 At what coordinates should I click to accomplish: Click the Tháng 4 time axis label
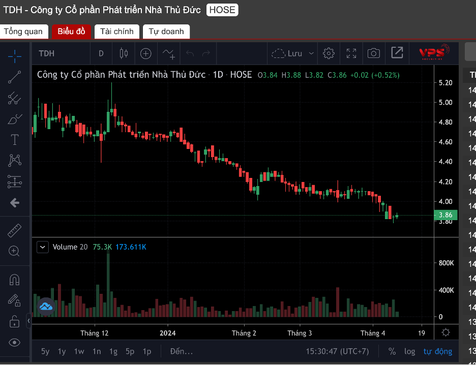(373, 333)
